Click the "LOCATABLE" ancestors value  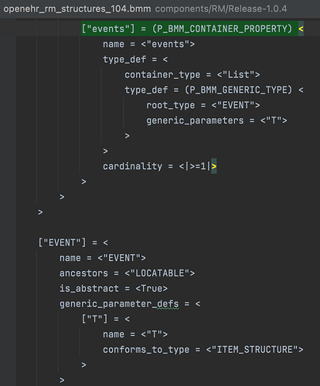pyautogui.click(x=160, y=273)
